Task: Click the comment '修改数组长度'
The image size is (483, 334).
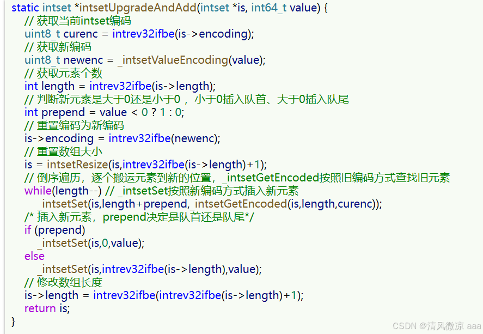Action: 64,282
